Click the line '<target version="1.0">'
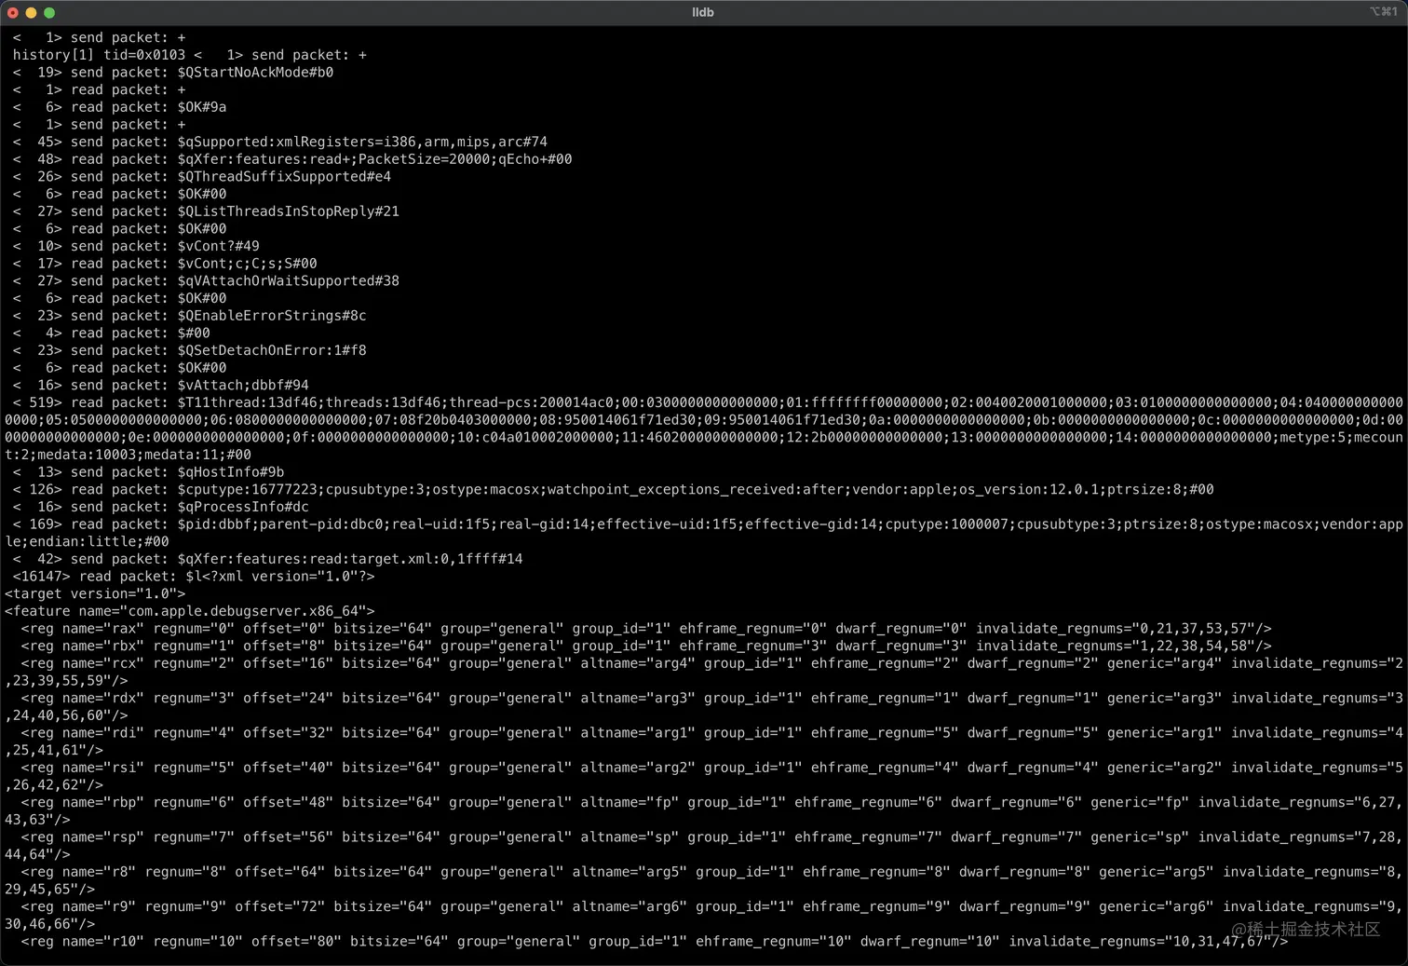Viewport: 1408px width, 966px height. 95,593
